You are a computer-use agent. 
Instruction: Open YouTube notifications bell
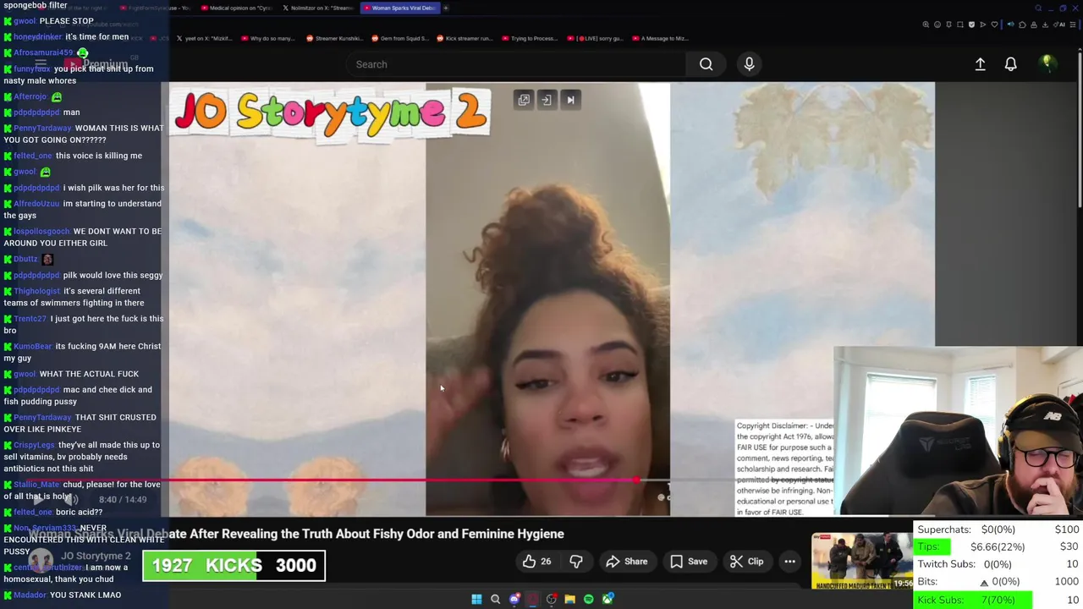pos(1010,64)
